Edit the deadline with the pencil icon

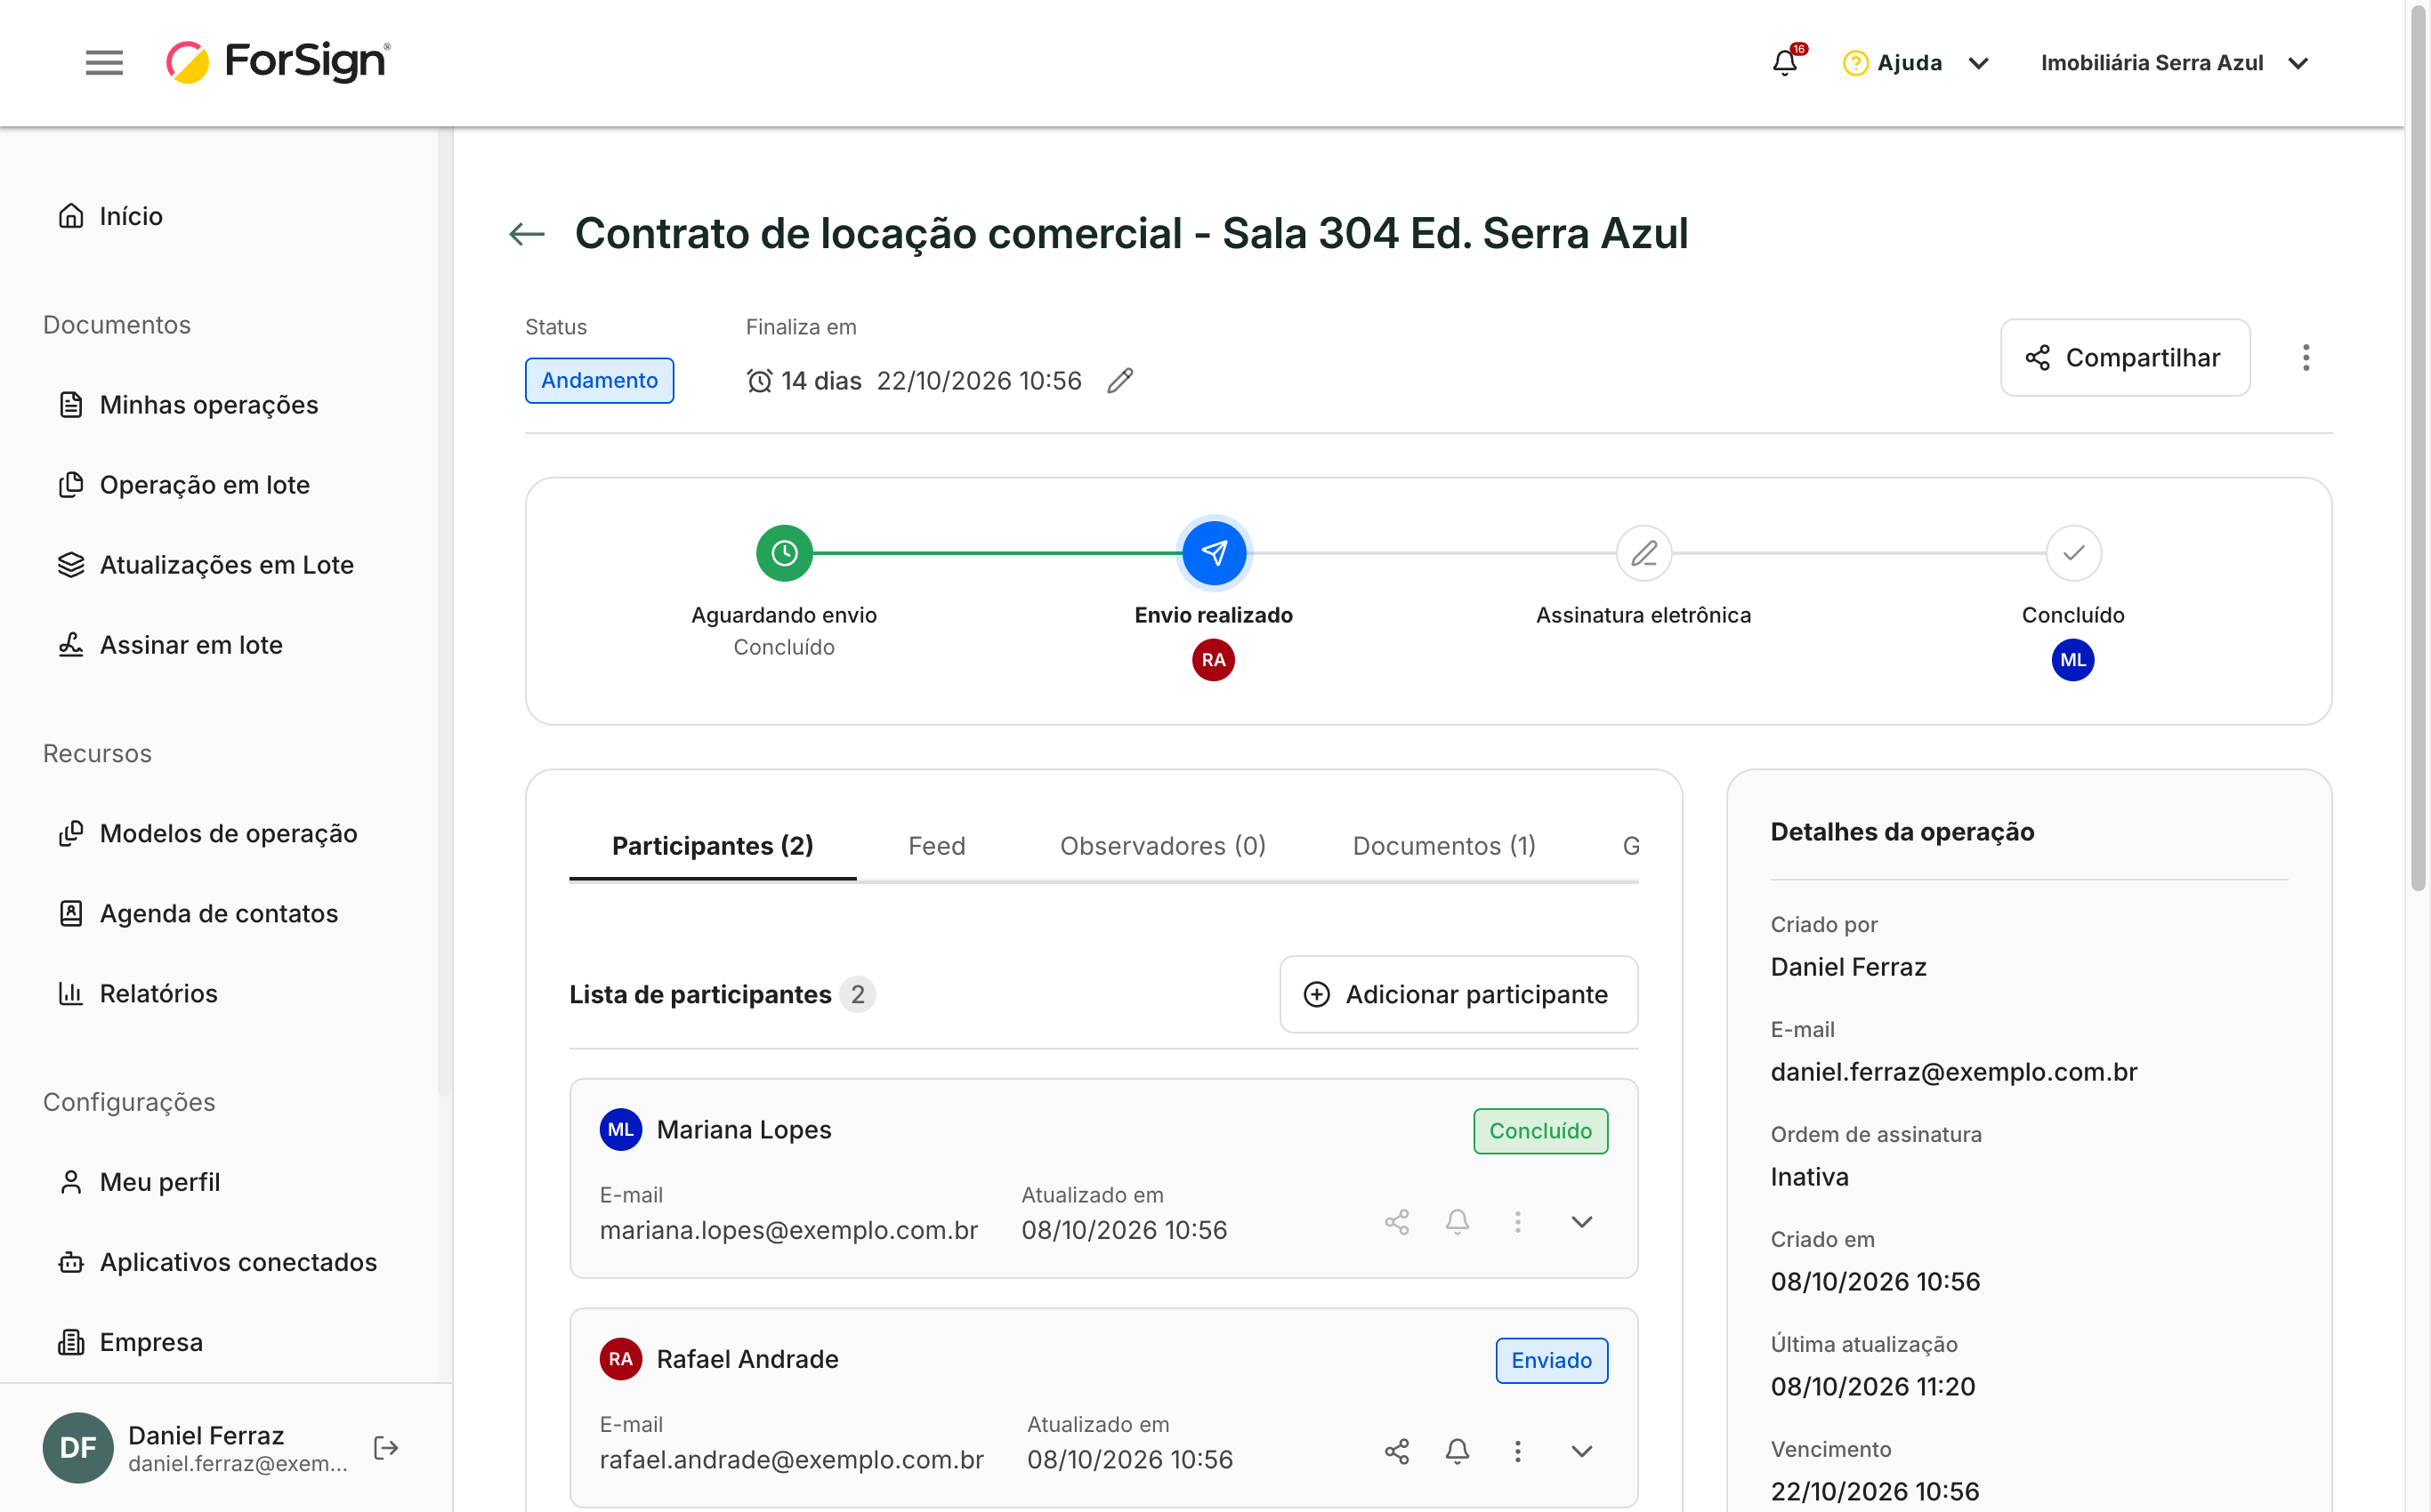click(1120, 381)
